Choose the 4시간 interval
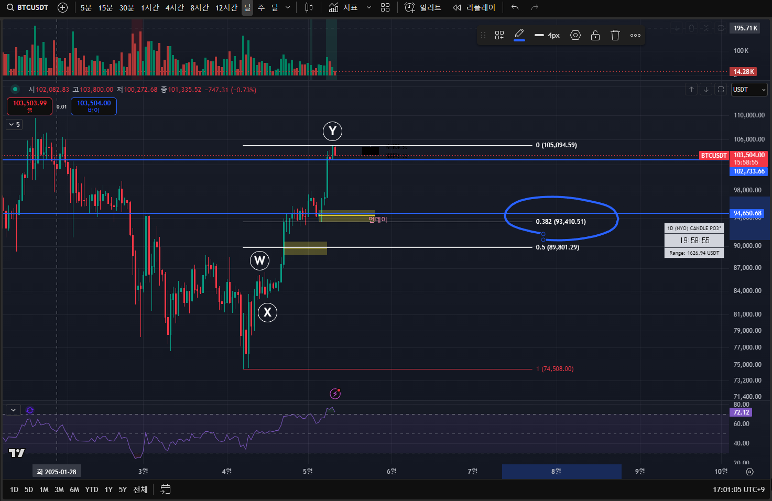Viewport: 772px width, 501px height. pyautogui.click(x=175, y=7)
